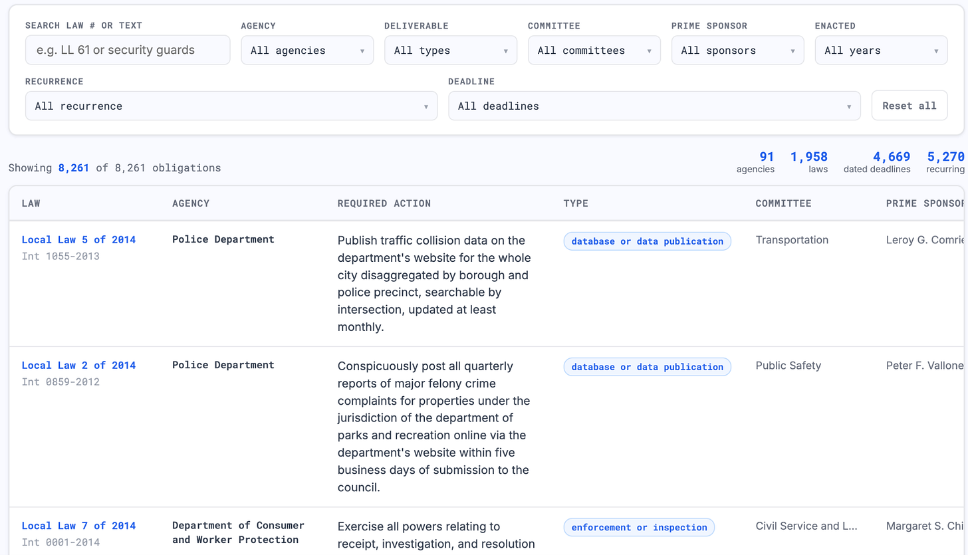Expand the Recurrence dropdown
Image resolution: width=968 pixels, height=555 pixels.
click(231, 106)
